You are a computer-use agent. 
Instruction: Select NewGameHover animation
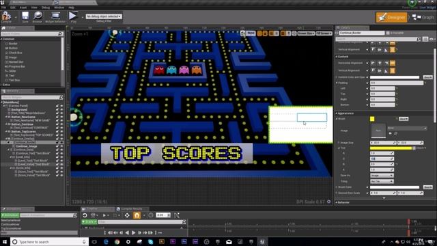(11, 220)
